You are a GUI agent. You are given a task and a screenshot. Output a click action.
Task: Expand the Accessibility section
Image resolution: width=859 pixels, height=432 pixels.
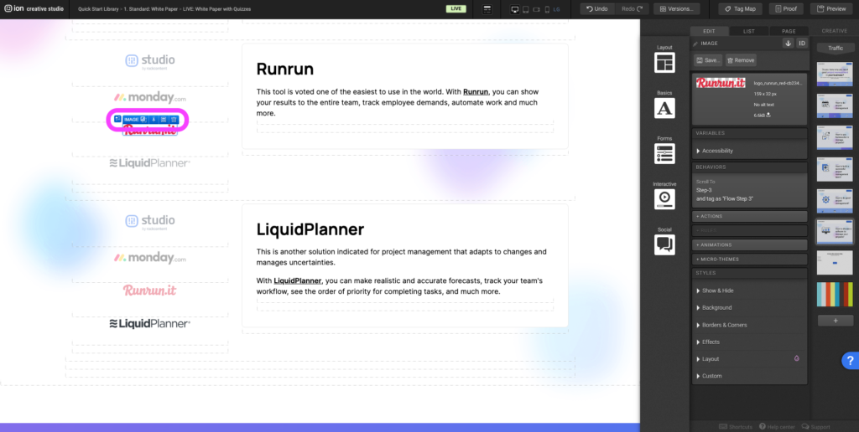click(x=717, y=151)
